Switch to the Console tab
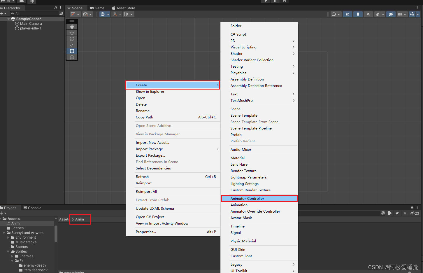Screen dimensions: 423x273 pos(32,208)
